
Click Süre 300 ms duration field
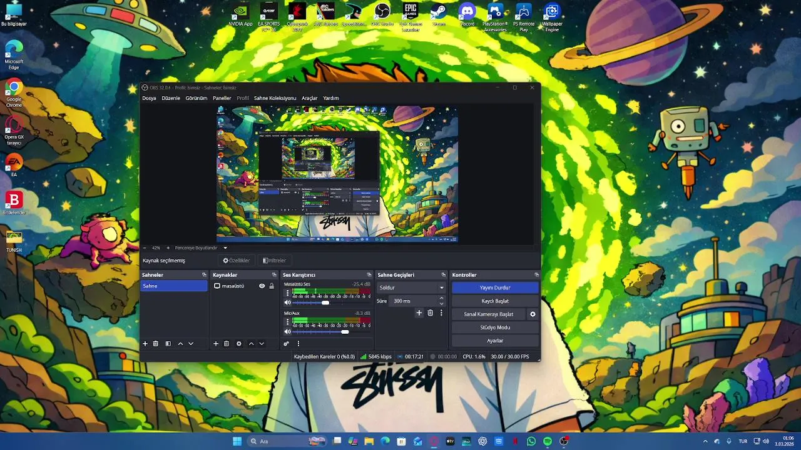tap(414, 301)
